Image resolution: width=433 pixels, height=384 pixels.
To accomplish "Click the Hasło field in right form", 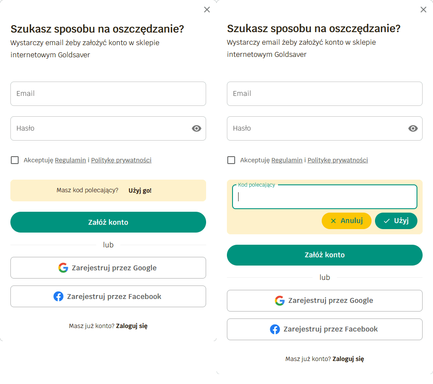I will coord(316,128).
